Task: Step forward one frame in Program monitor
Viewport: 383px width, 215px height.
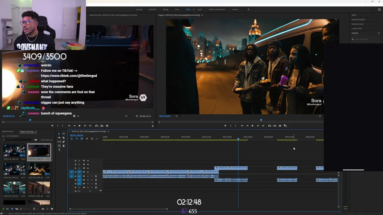Action: coord(258,126)
